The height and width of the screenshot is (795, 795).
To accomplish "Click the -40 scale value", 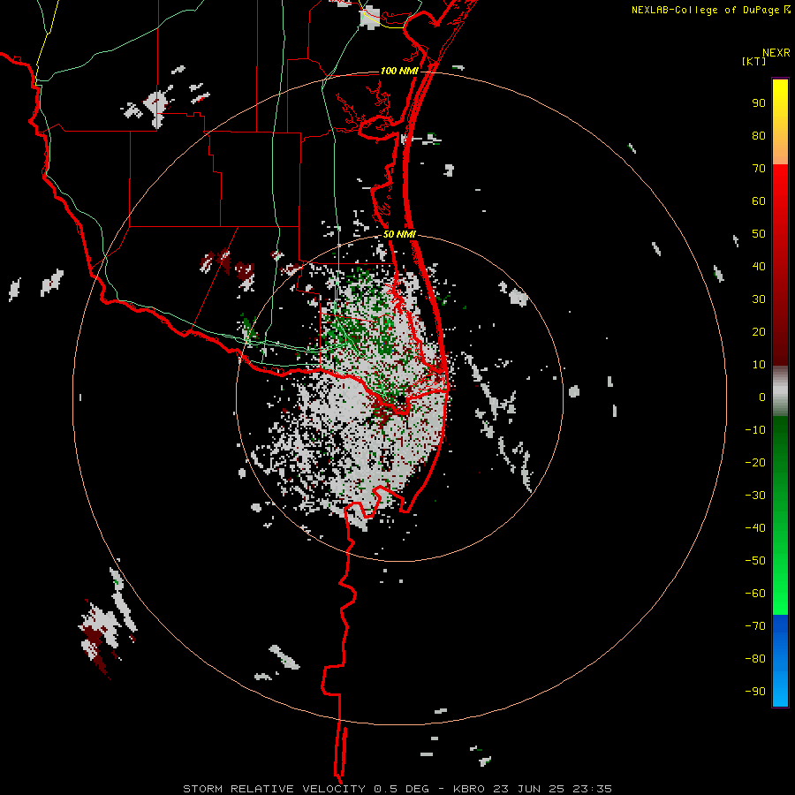I will click(755, 528).
